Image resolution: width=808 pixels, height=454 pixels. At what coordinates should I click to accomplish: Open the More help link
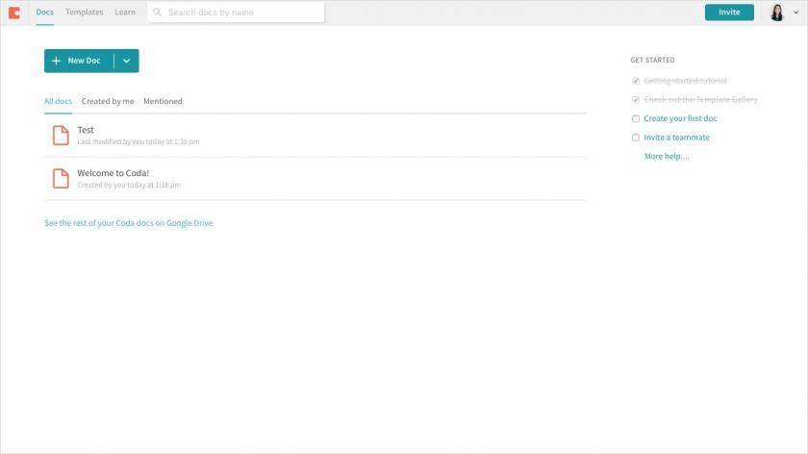(x=667, y=156)
